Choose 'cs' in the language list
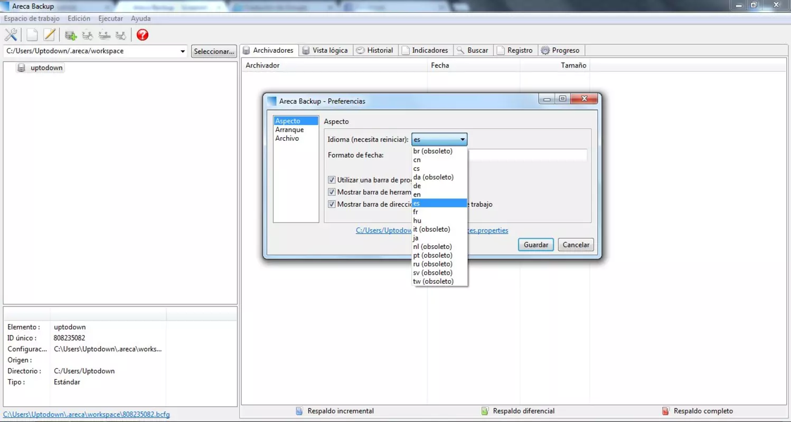Image resolution: width=791 pixels, height=422 pixels. 439,169
